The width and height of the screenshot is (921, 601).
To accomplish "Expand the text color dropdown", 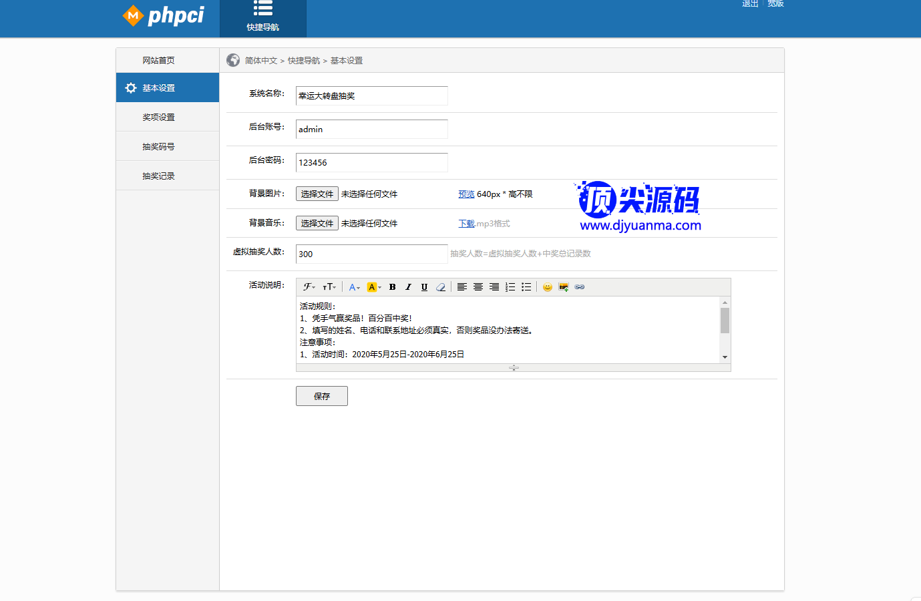I will coord(354,287).
